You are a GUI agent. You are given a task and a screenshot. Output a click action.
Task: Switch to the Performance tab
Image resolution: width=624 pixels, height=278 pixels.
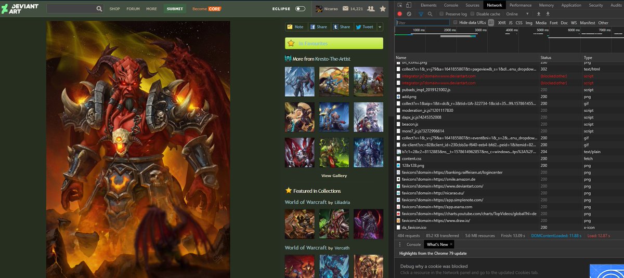[521, 5]
